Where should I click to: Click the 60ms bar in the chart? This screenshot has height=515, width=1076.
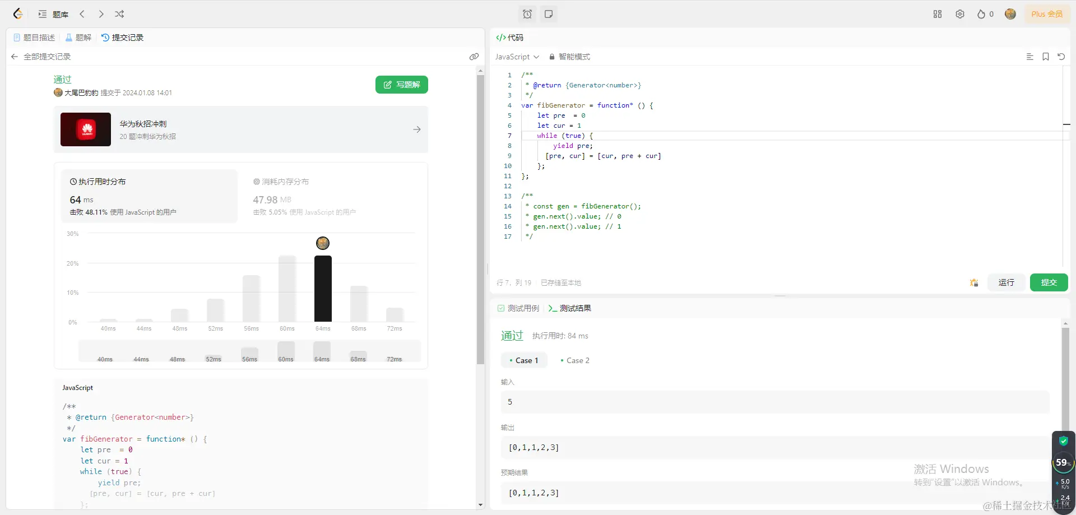(x=287, y=289)
